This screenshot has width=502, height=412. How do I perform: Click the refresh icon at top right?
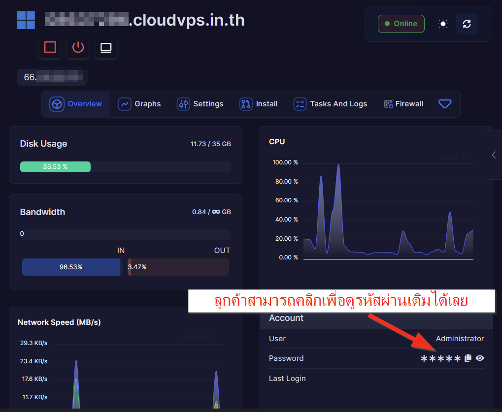[467, 24]
